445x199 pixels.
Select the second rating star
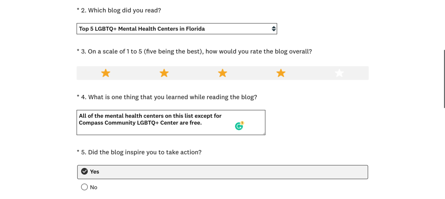pos(164,73)
